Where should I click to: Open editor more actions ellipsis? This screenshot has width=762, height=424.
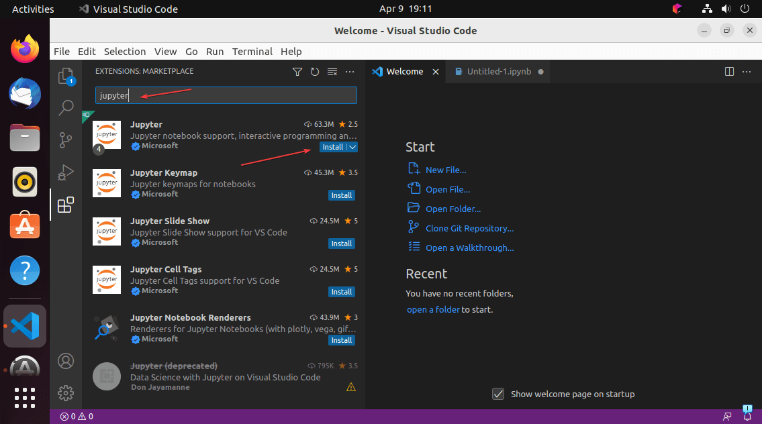click(747, 71)
